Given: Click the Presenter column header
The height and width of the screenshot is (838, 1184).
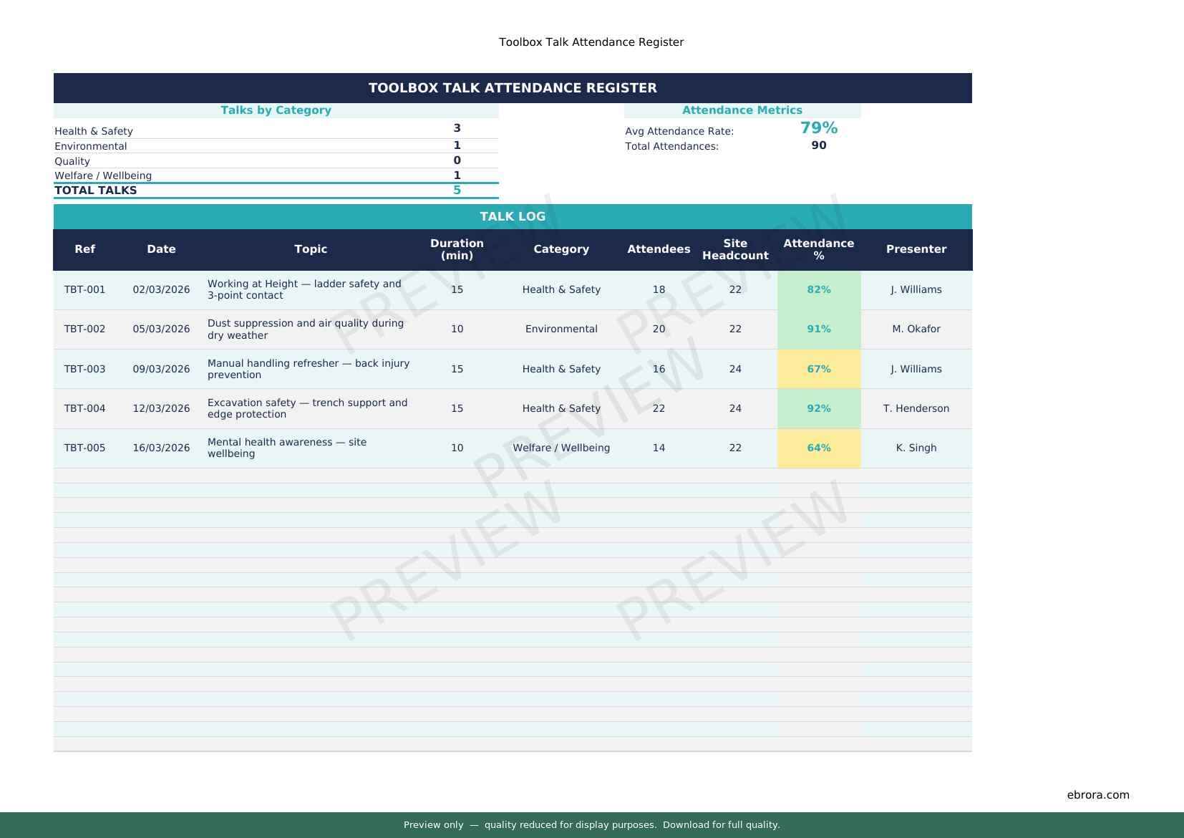Looking at the screenshot, I should click(916, 249).
